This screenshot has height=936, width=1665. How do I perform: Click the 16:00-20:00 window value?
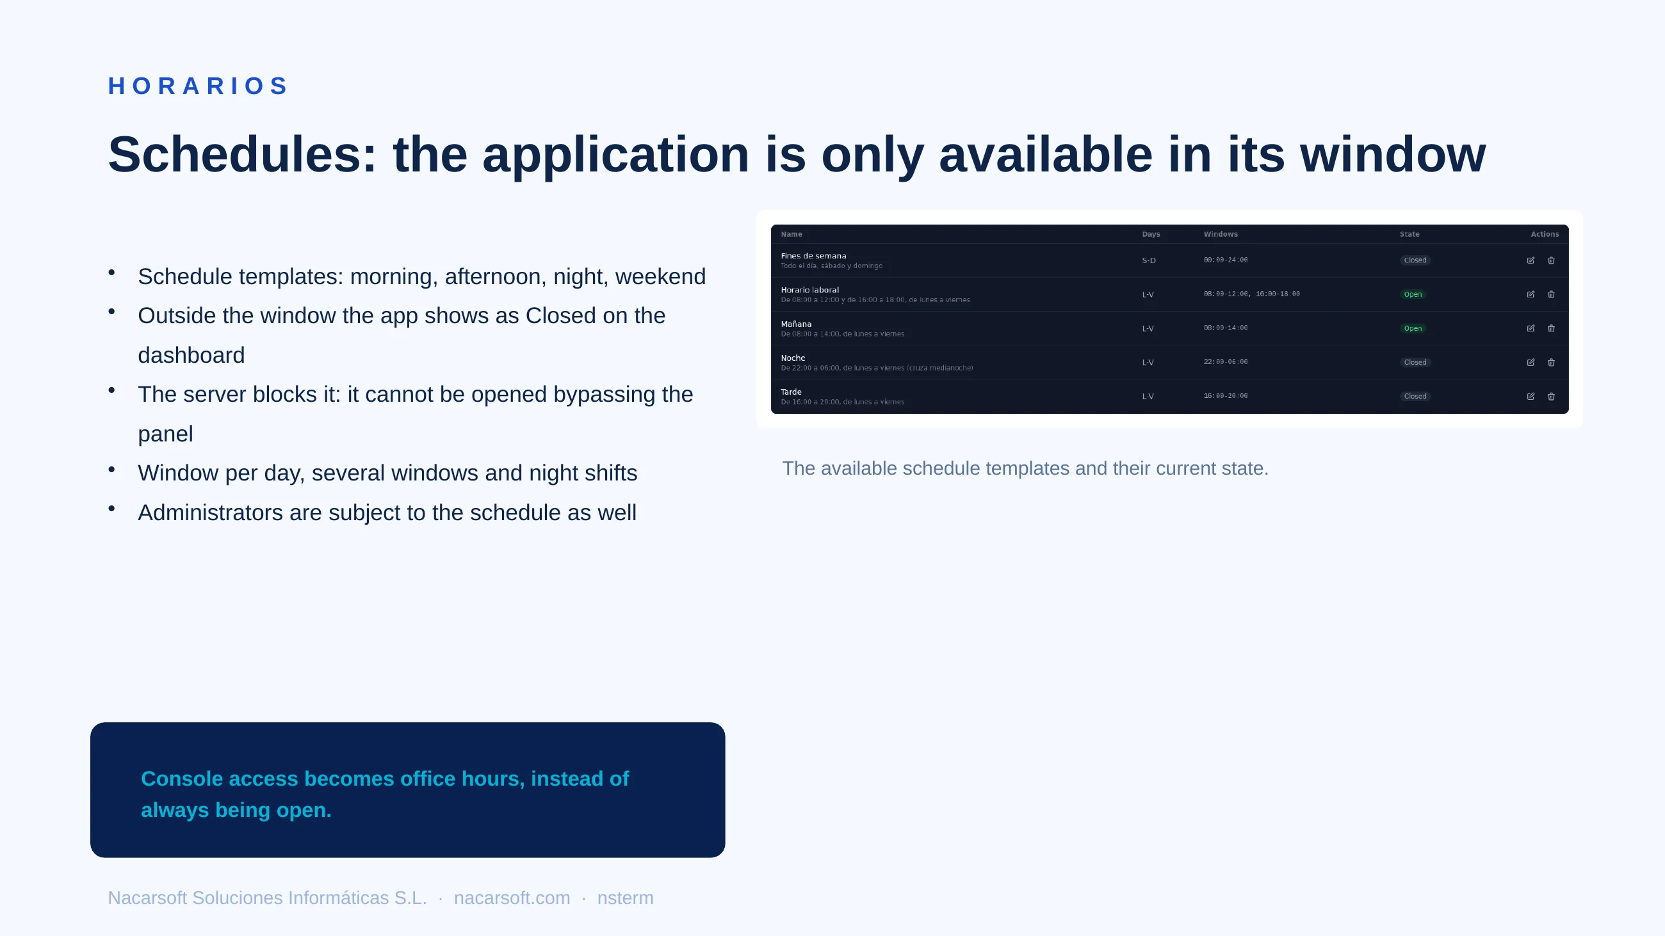pyautogui.click(x=1226, y=396)
